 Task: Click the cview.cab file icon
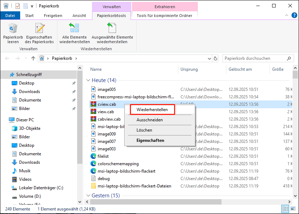pyautogui.click(x=93, y=104)
